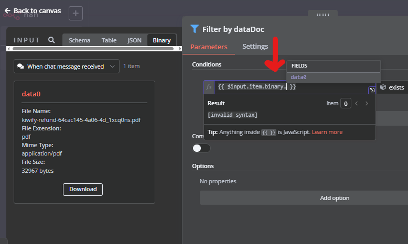Go to next result item arrow

coord(367,103)
